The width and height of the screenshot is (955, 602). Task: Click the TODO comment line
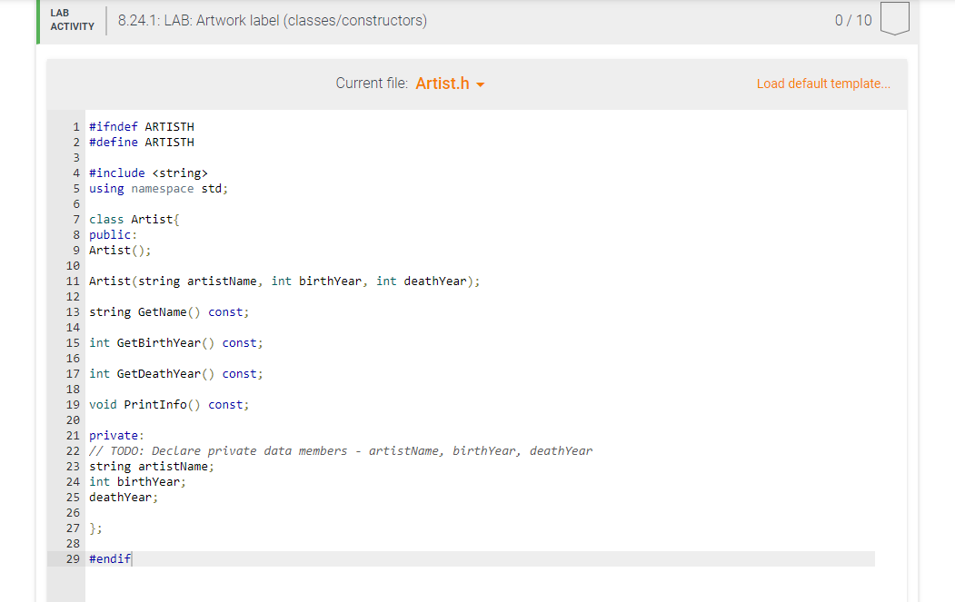[x=341, y=451]
